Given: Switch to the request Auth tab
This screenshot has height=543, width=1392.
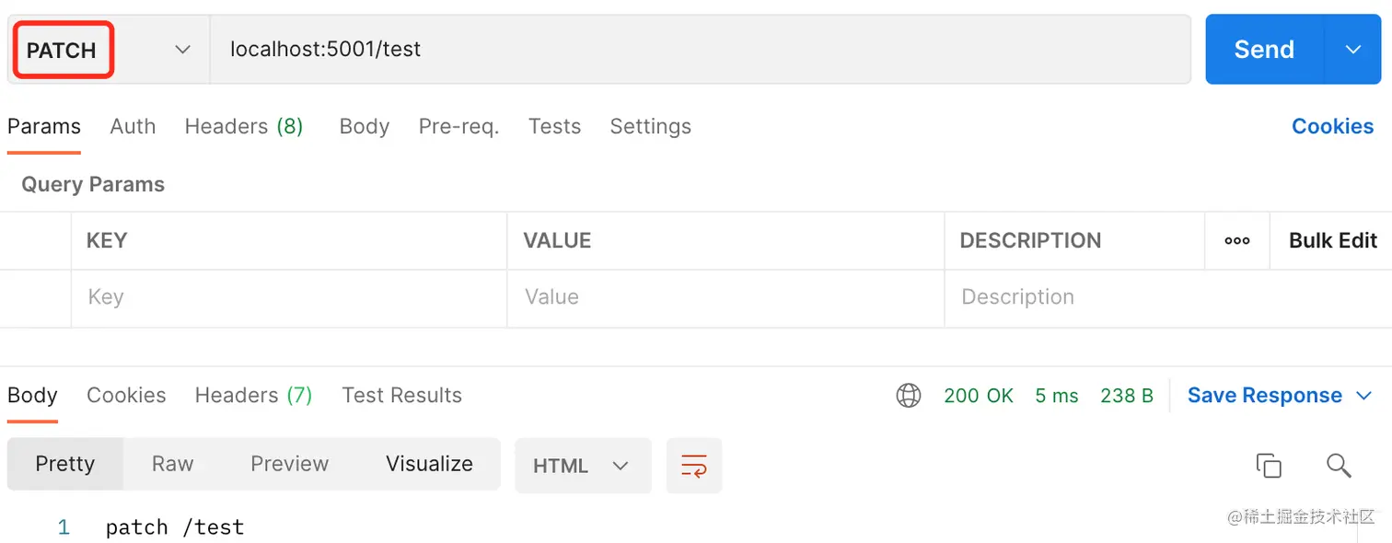Looking at the screenshot, I should (133, 127).
